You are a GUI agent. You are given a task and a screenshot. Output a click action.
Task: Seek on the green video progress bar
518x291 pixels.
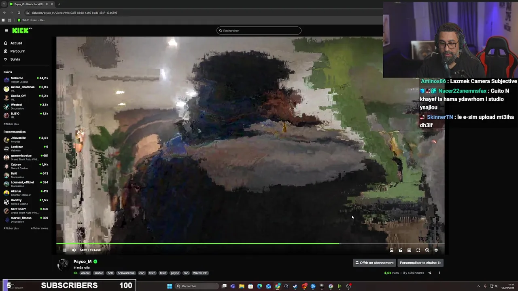point(250,244)
